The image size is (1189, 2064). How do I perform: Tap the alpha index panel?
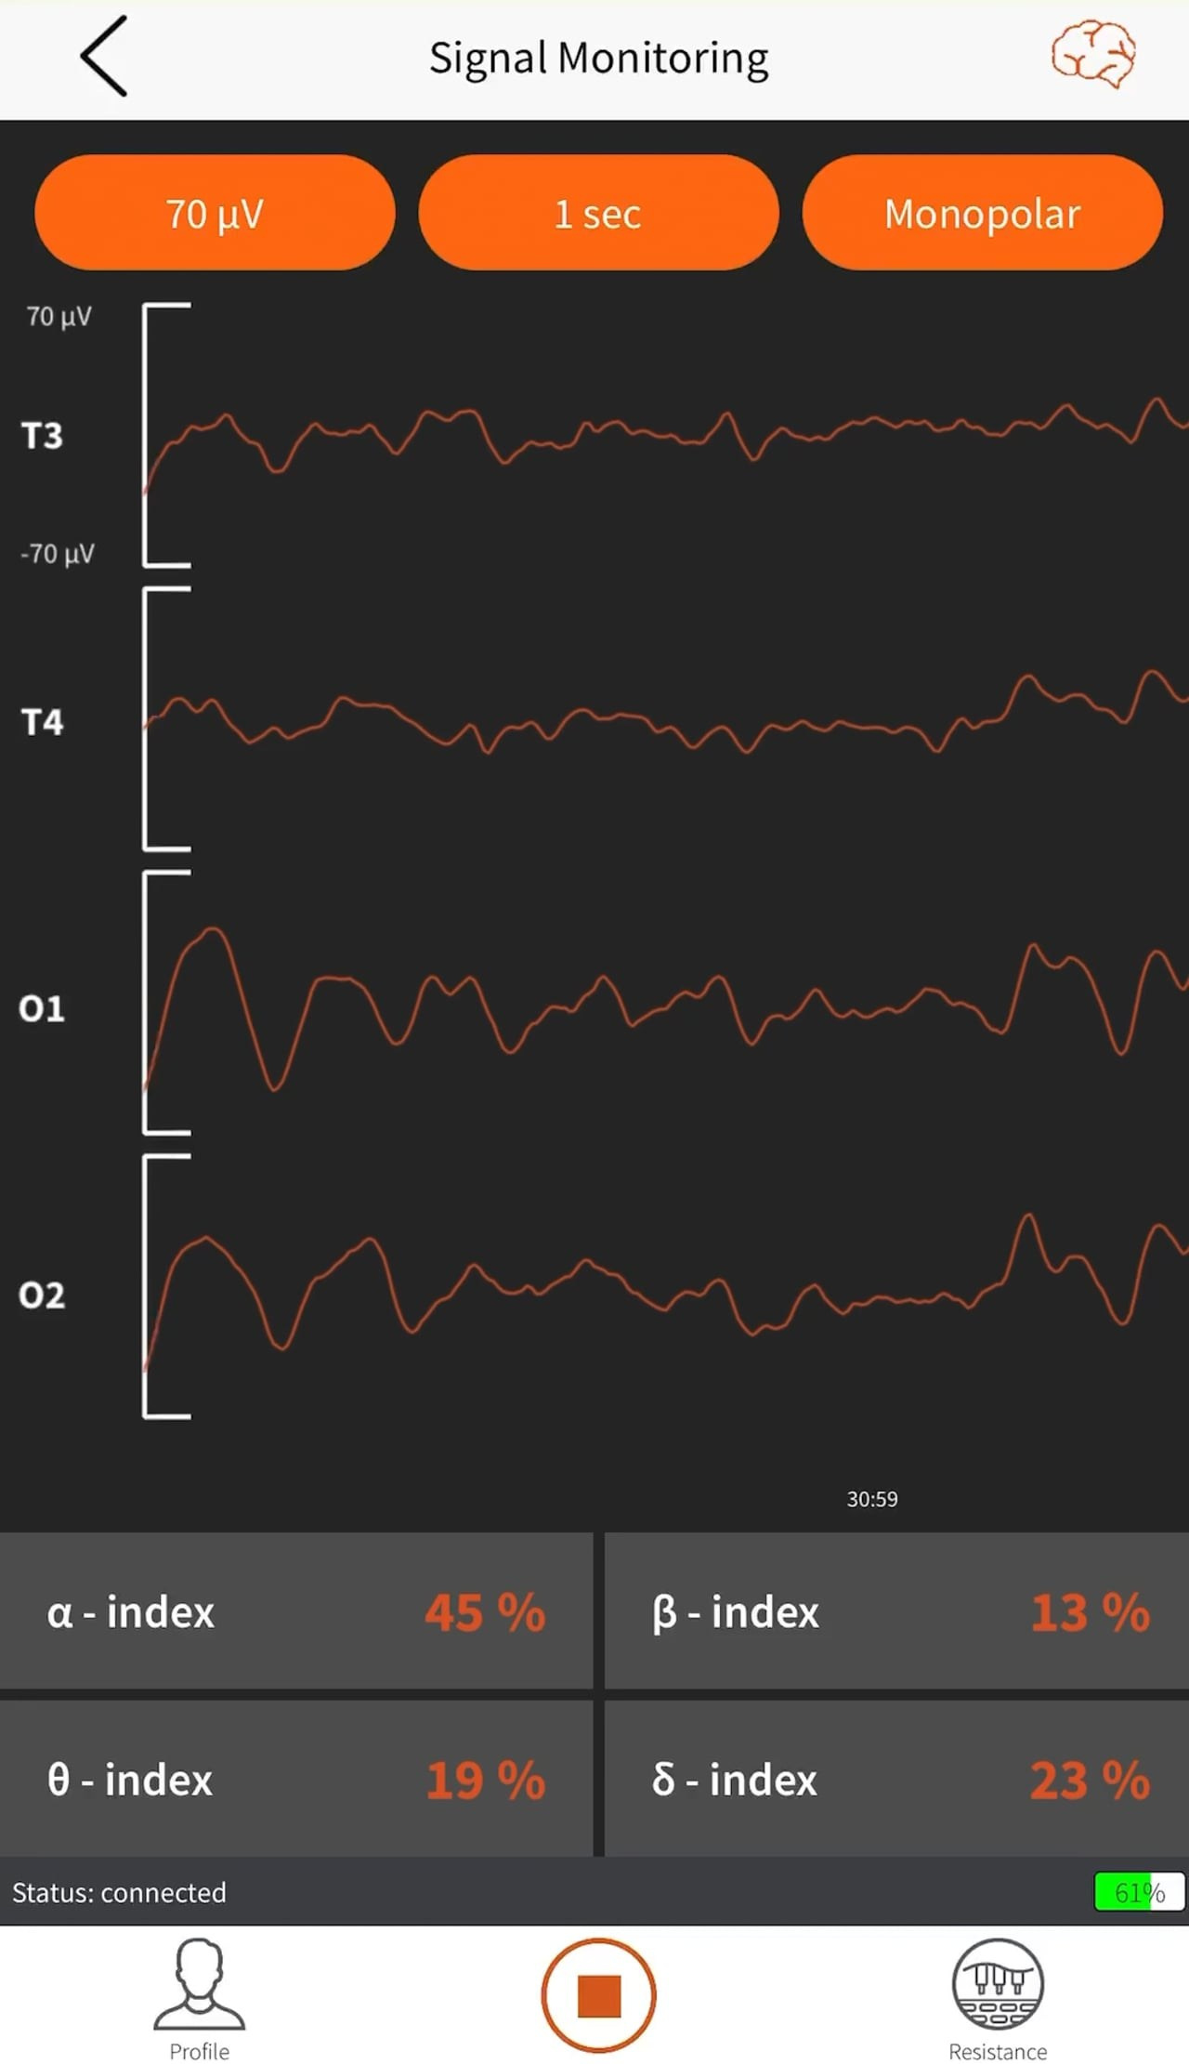tap(295, 1611)
